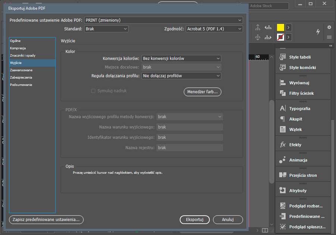This screenshot has height=235, width=336.
Task: Click the Eksportuj button
Action: point(195,220)
